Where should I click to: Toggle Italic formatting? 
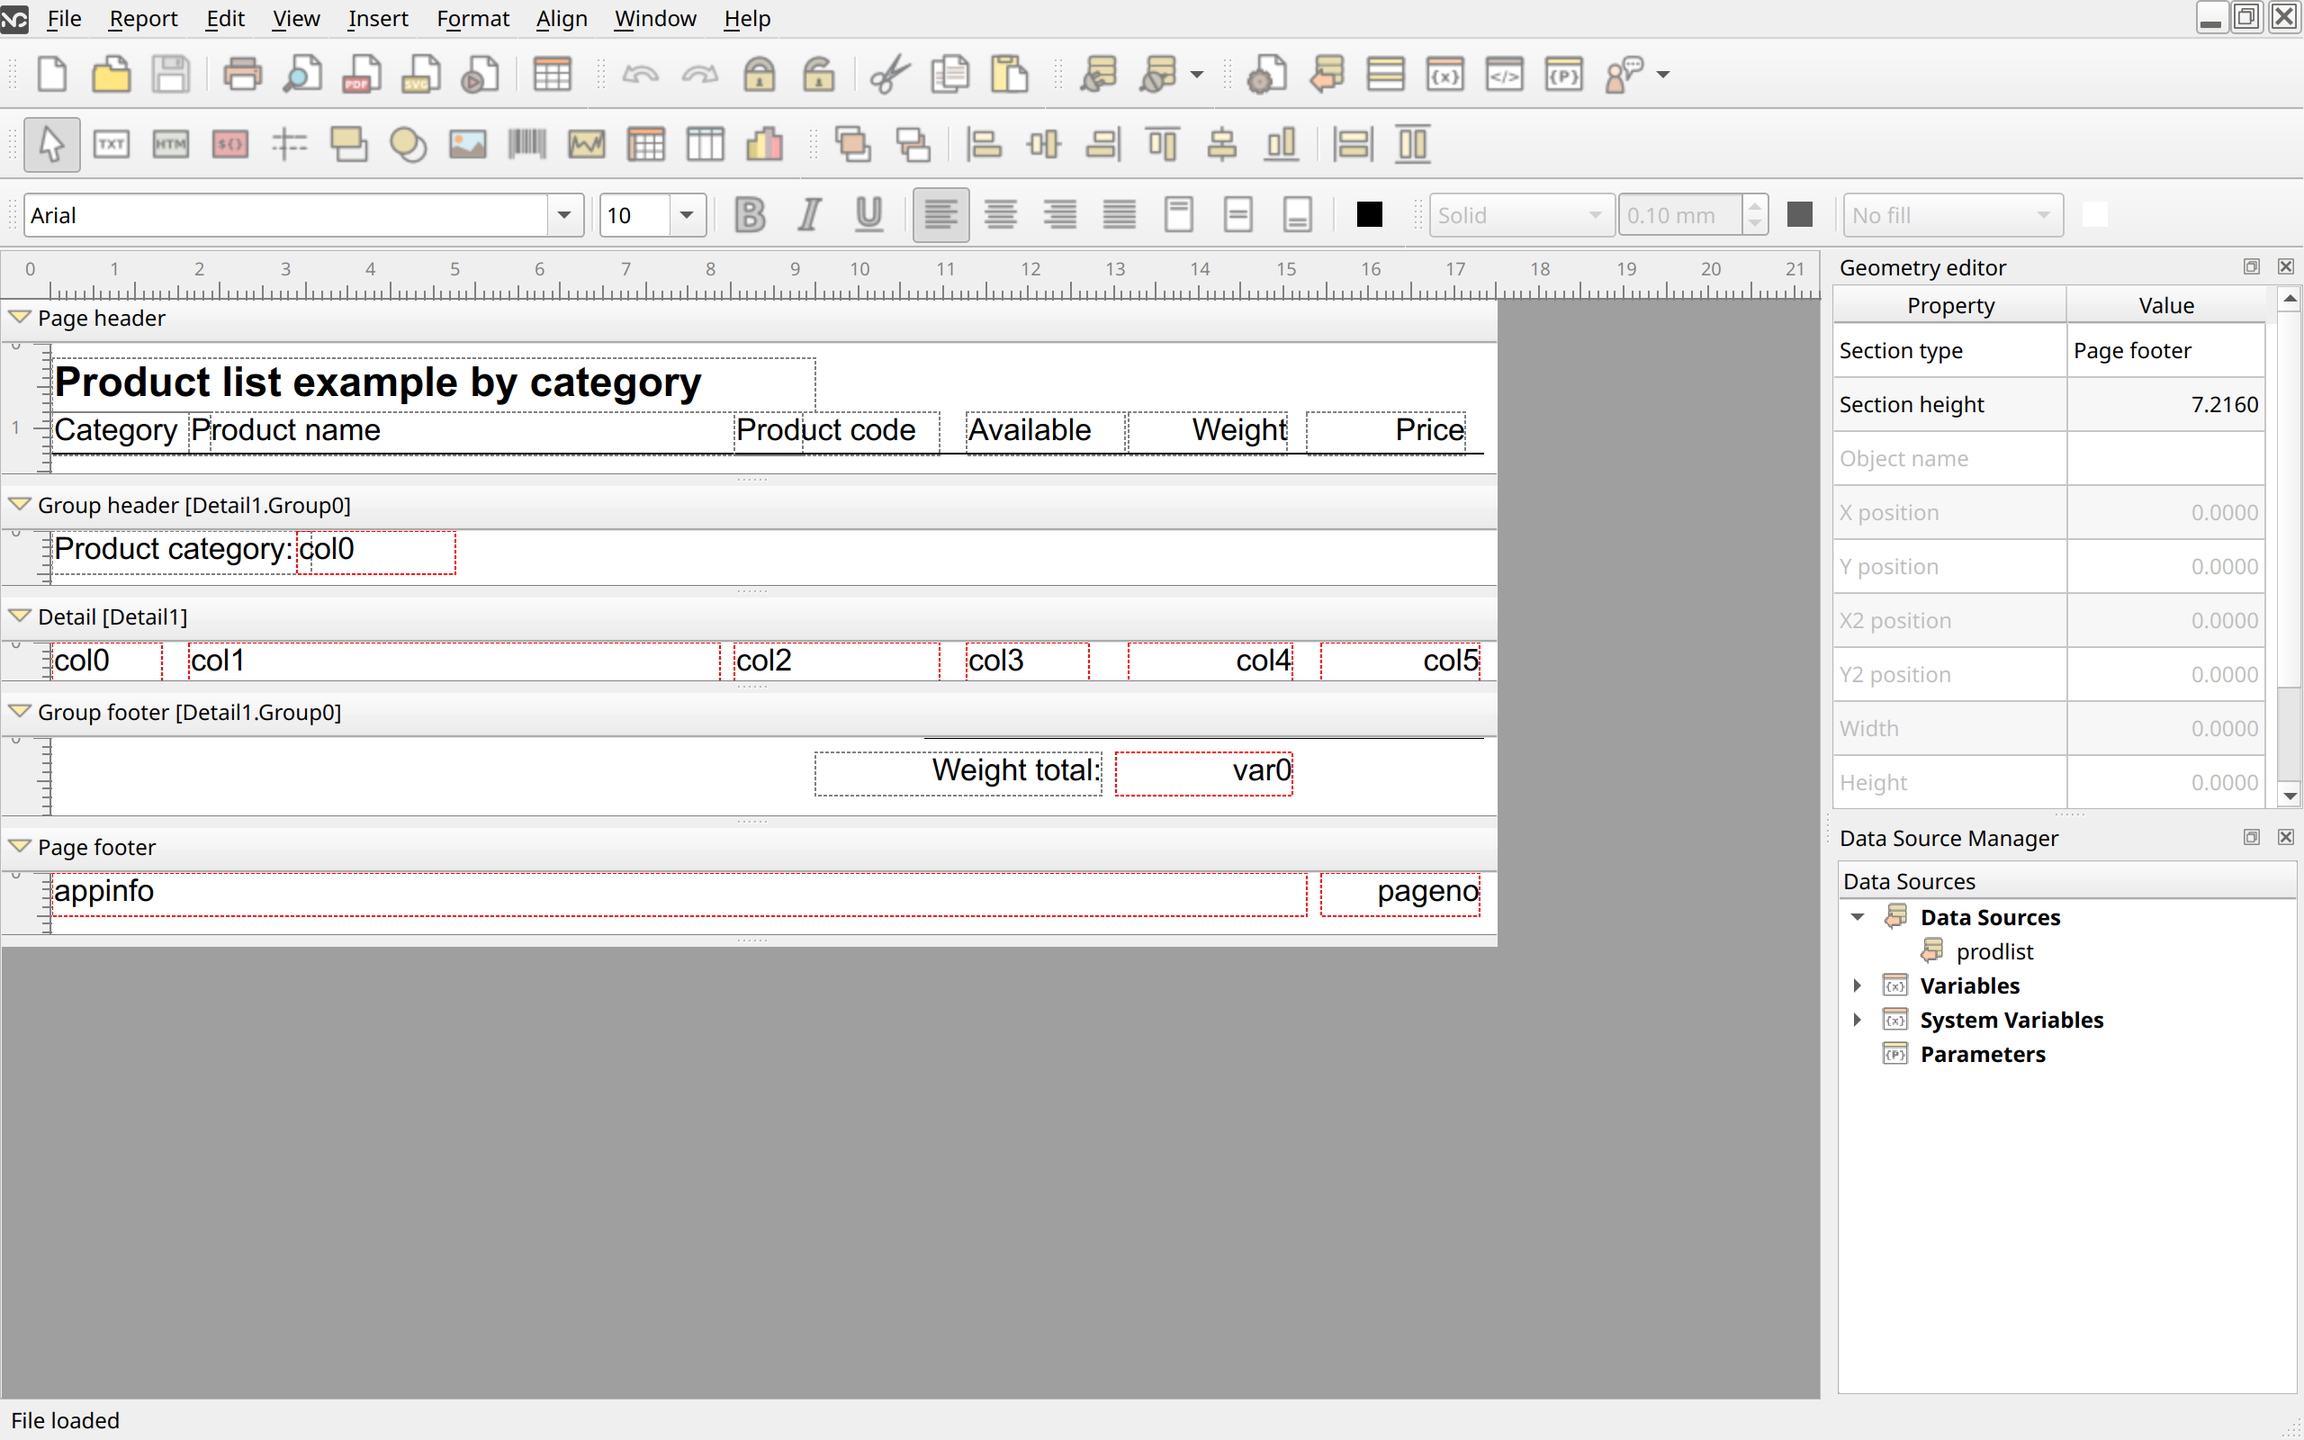(x=809, y=215)
